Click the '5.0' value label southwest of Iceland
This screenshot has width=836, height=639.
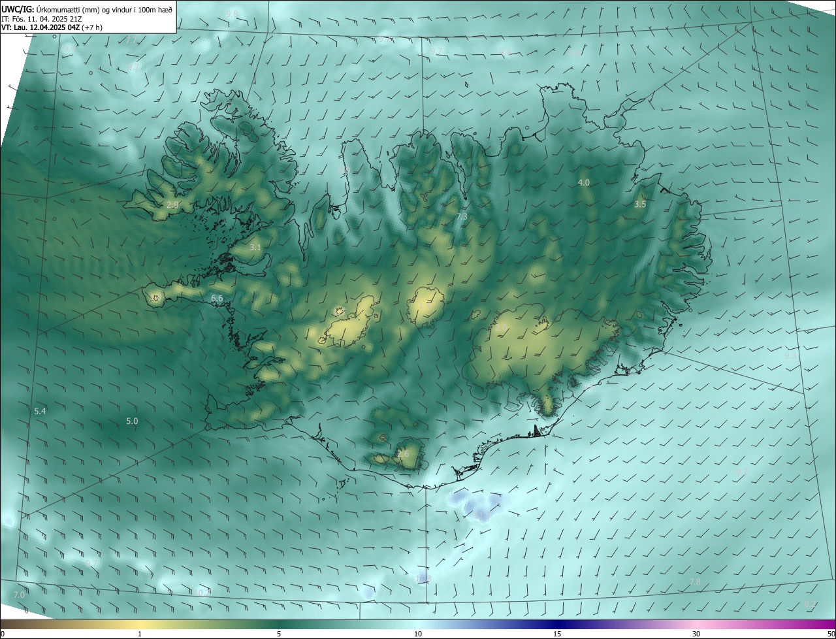pyautogui.click(x=132, y=421)
